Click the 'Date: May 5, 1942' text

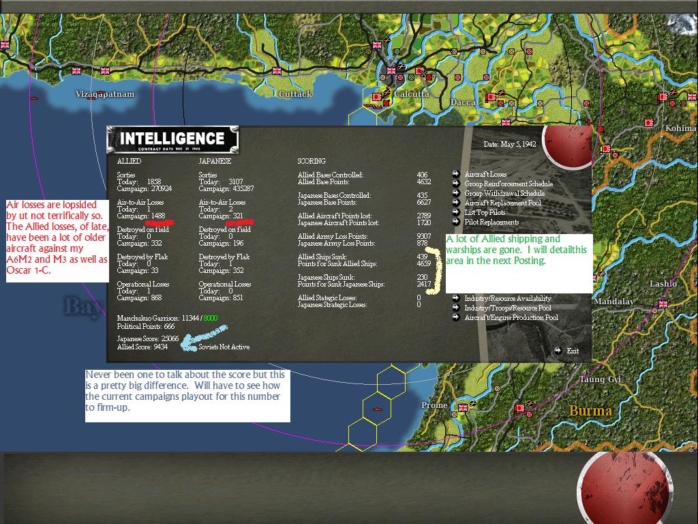510,144
